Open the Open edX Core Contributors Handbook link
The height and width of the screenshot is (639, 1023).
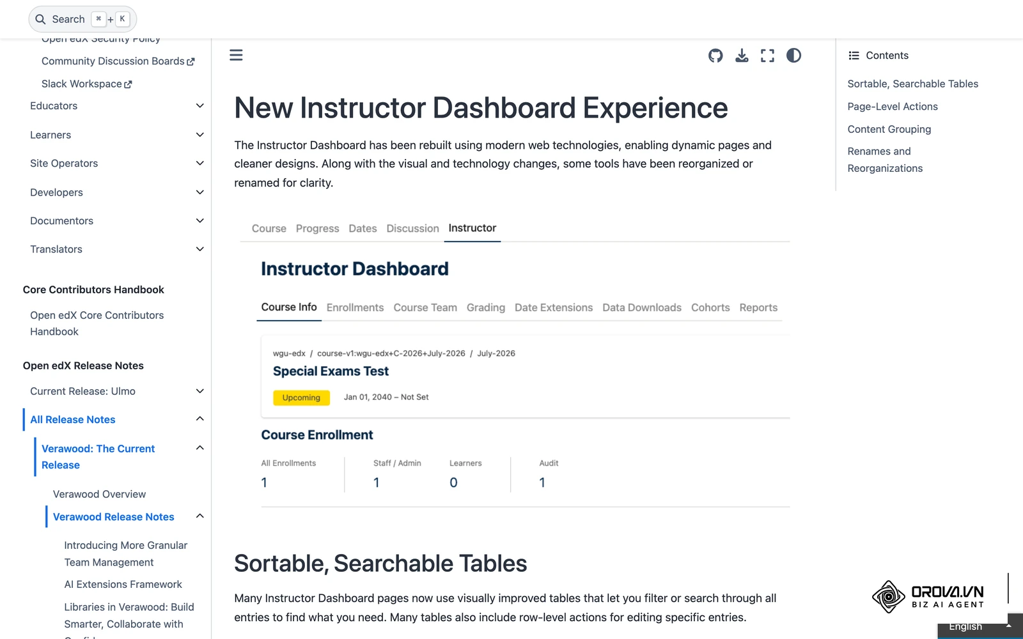(97, 323)
